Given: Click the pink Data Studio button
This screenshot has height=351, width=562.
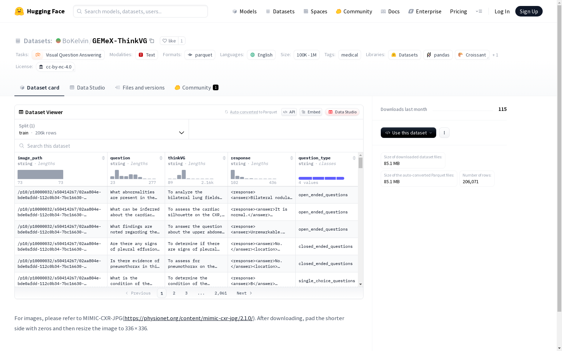Looking at the screenshot, I should [x=342, y=112].
